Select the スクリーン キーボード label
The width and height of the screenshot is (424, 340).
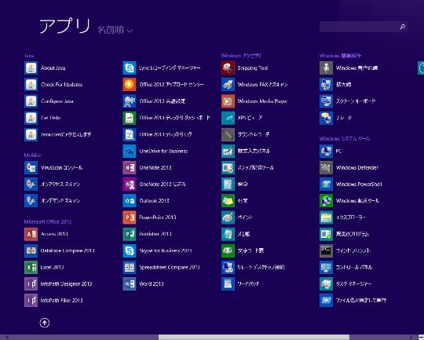point(356,101)
